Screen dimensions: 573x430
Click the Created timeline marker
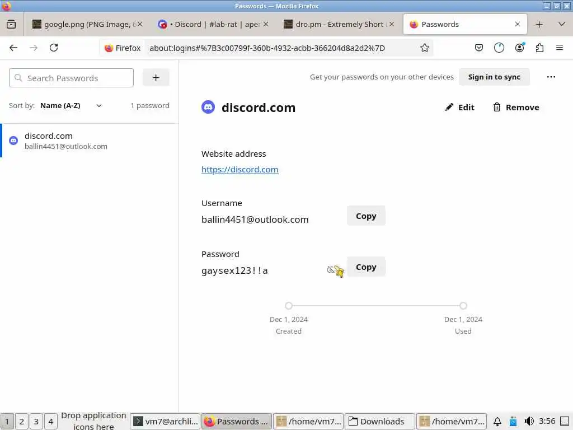(x=289, y=306)
